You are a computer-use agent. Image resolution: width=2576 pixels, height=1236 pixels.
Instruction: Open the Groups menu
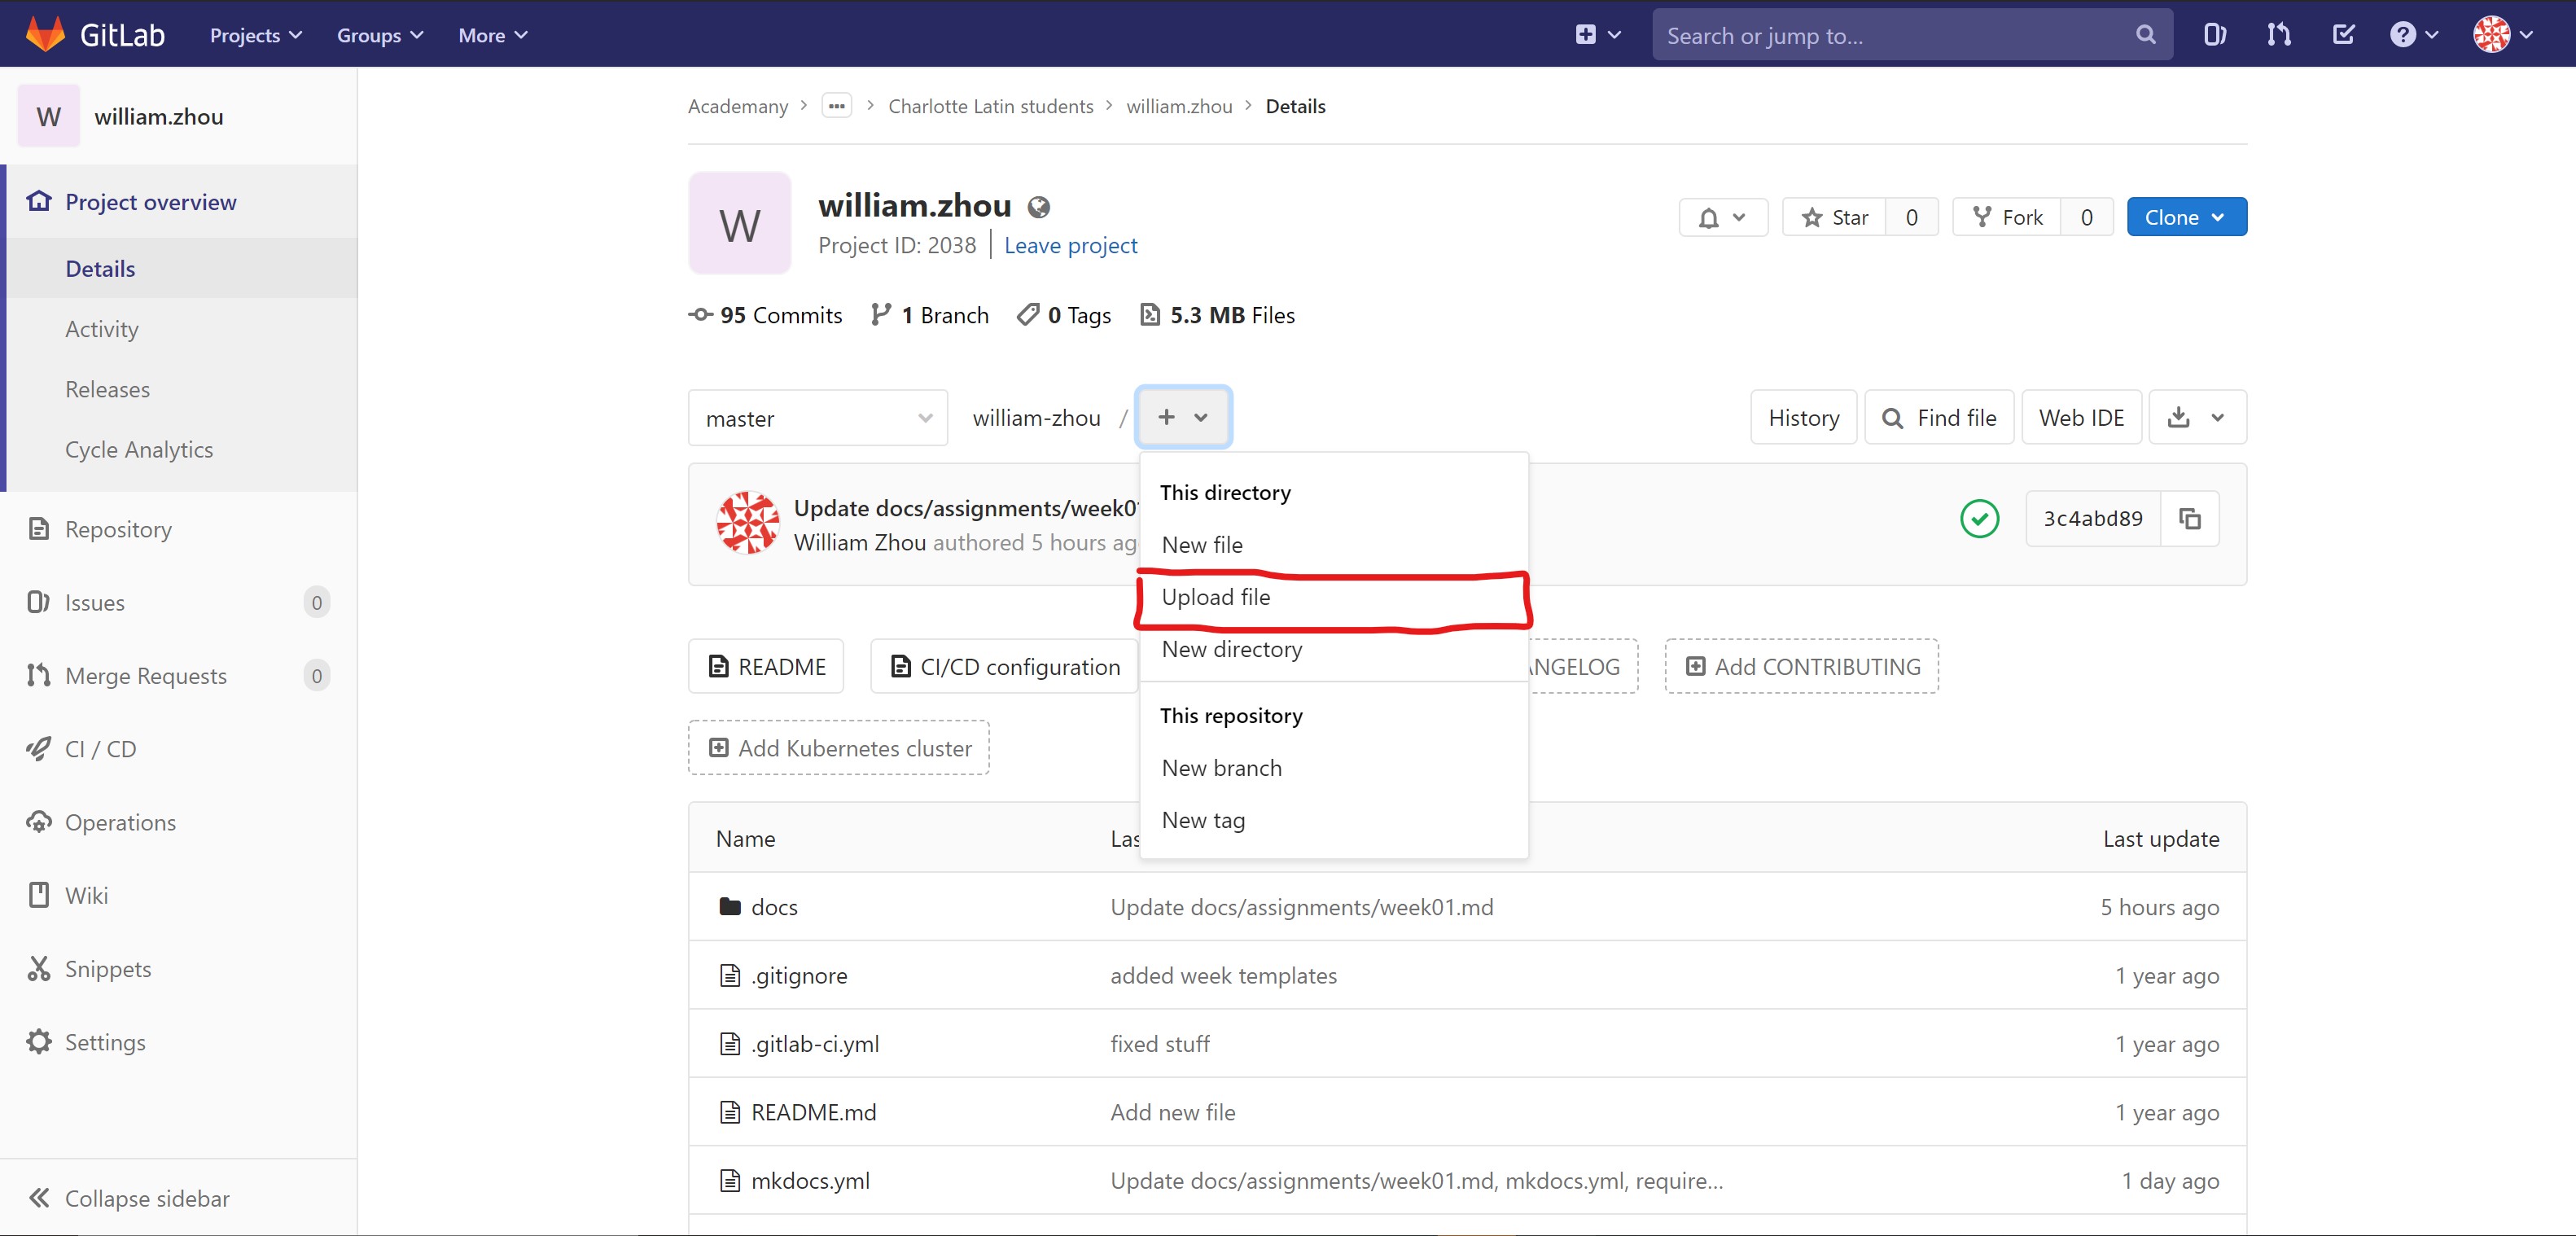pyautogui.click(x=380, y=35)
